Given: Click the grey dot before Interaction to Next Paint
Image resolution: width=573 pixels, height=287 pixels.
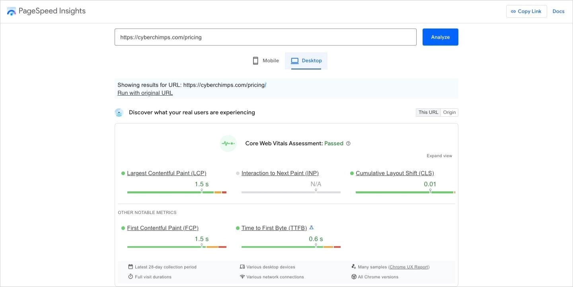Looking at the screenshot, I should click(238, 173).
